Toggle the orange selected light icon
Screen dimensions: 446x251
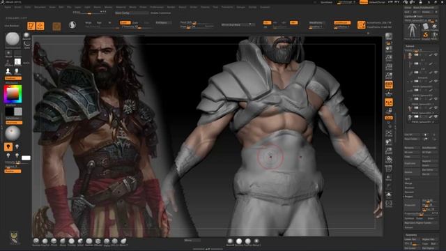pyautogui.click(x=8, y=147)
